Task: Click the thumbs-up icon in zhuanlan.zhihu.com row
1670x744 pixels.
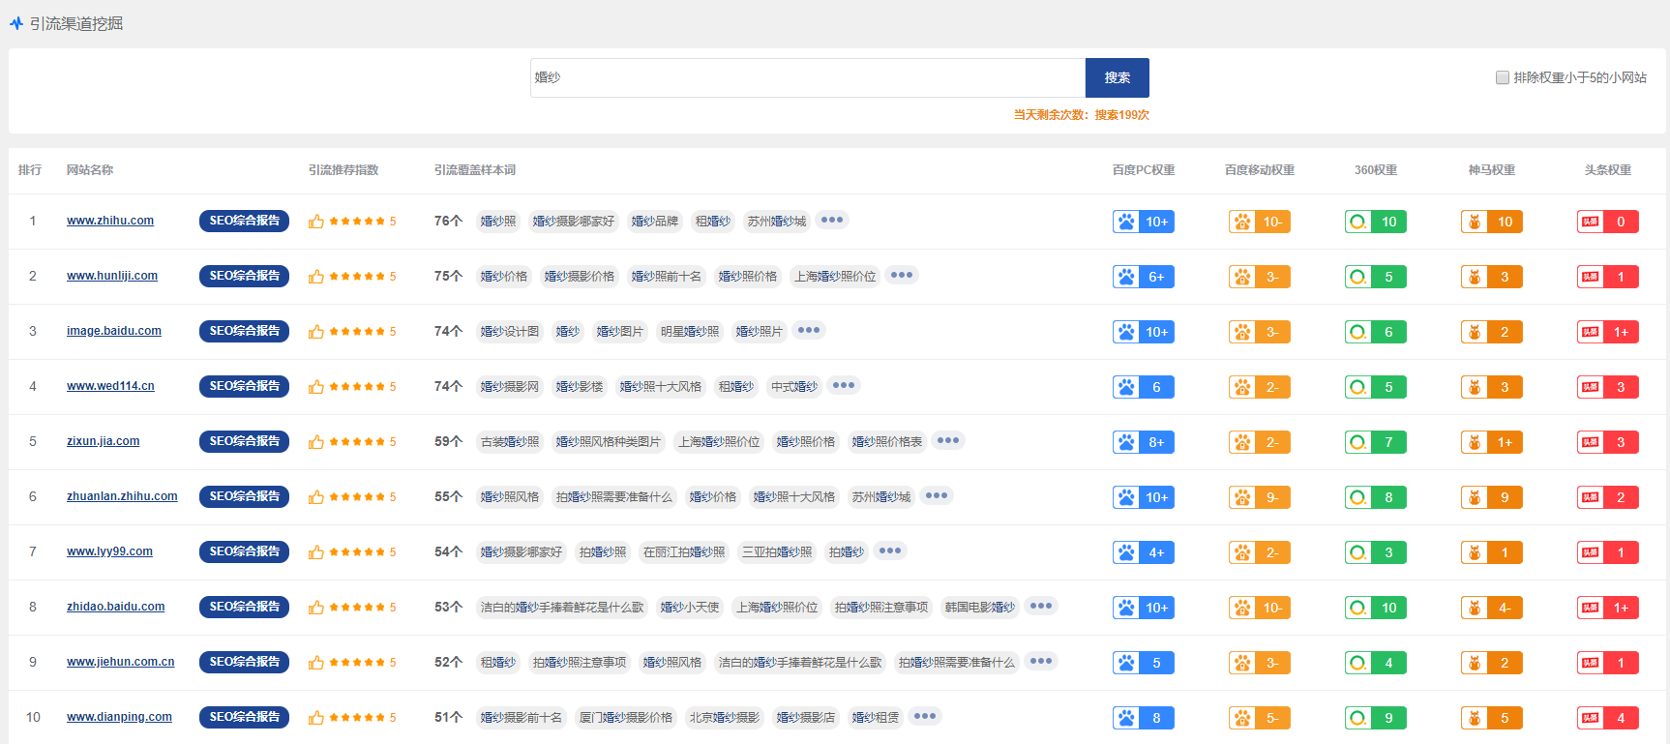Action: point(316,497)
